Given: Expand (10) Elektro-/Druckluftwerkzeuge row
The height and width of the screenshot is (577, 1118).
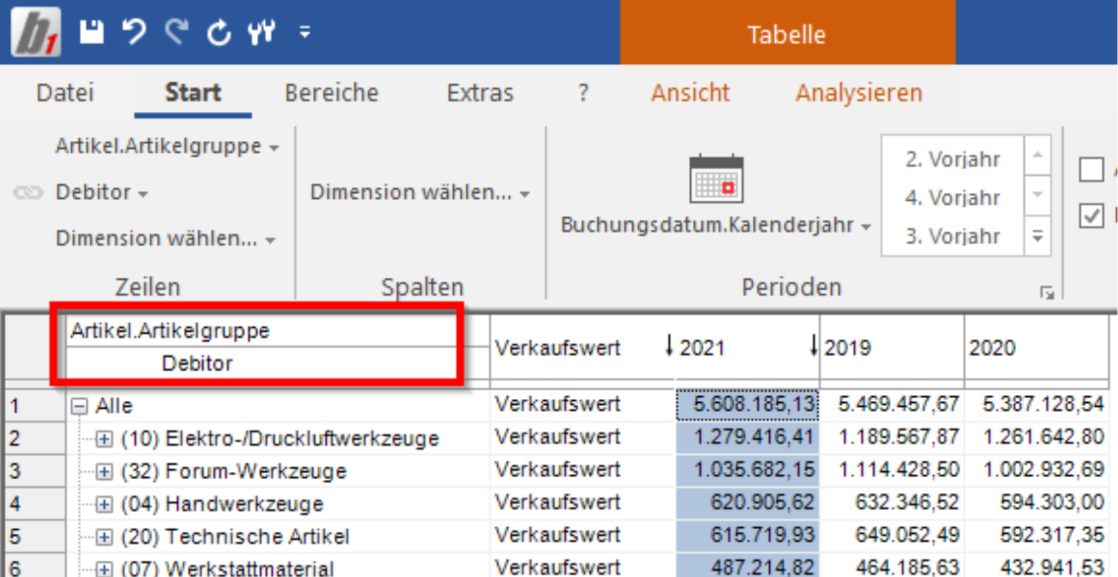Looking at the screenshot, I should 104,438.
